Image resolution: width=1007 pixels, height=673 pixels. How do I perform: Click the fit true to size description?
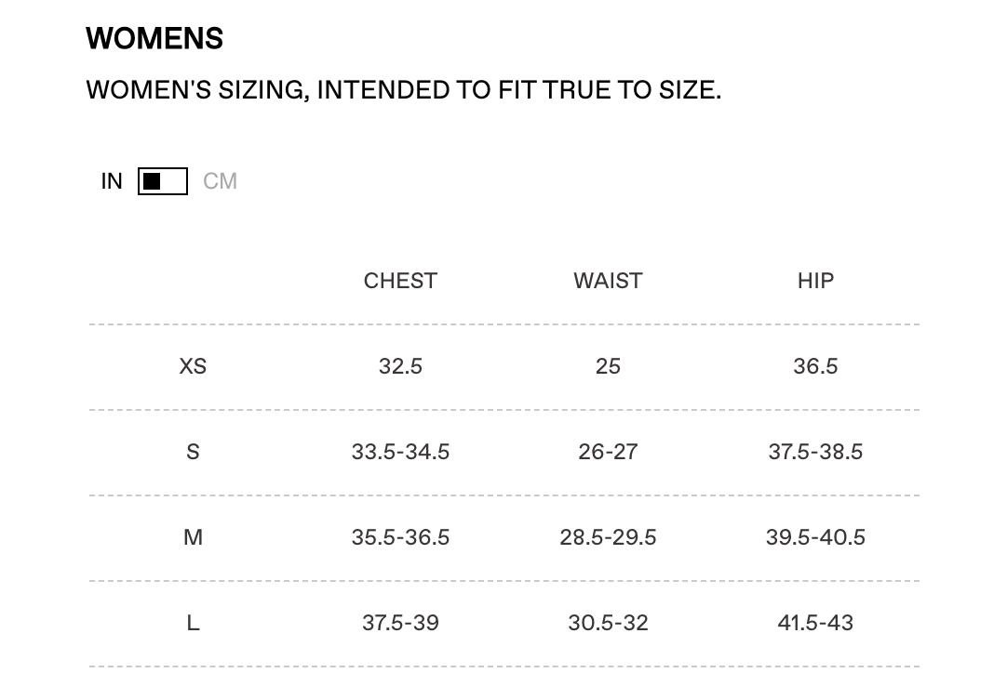403,90
